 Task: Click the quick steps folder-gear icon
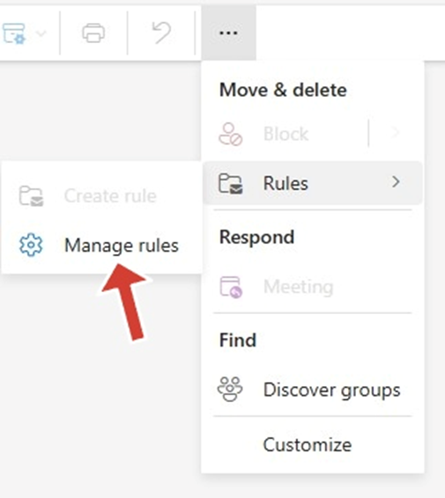14,33
